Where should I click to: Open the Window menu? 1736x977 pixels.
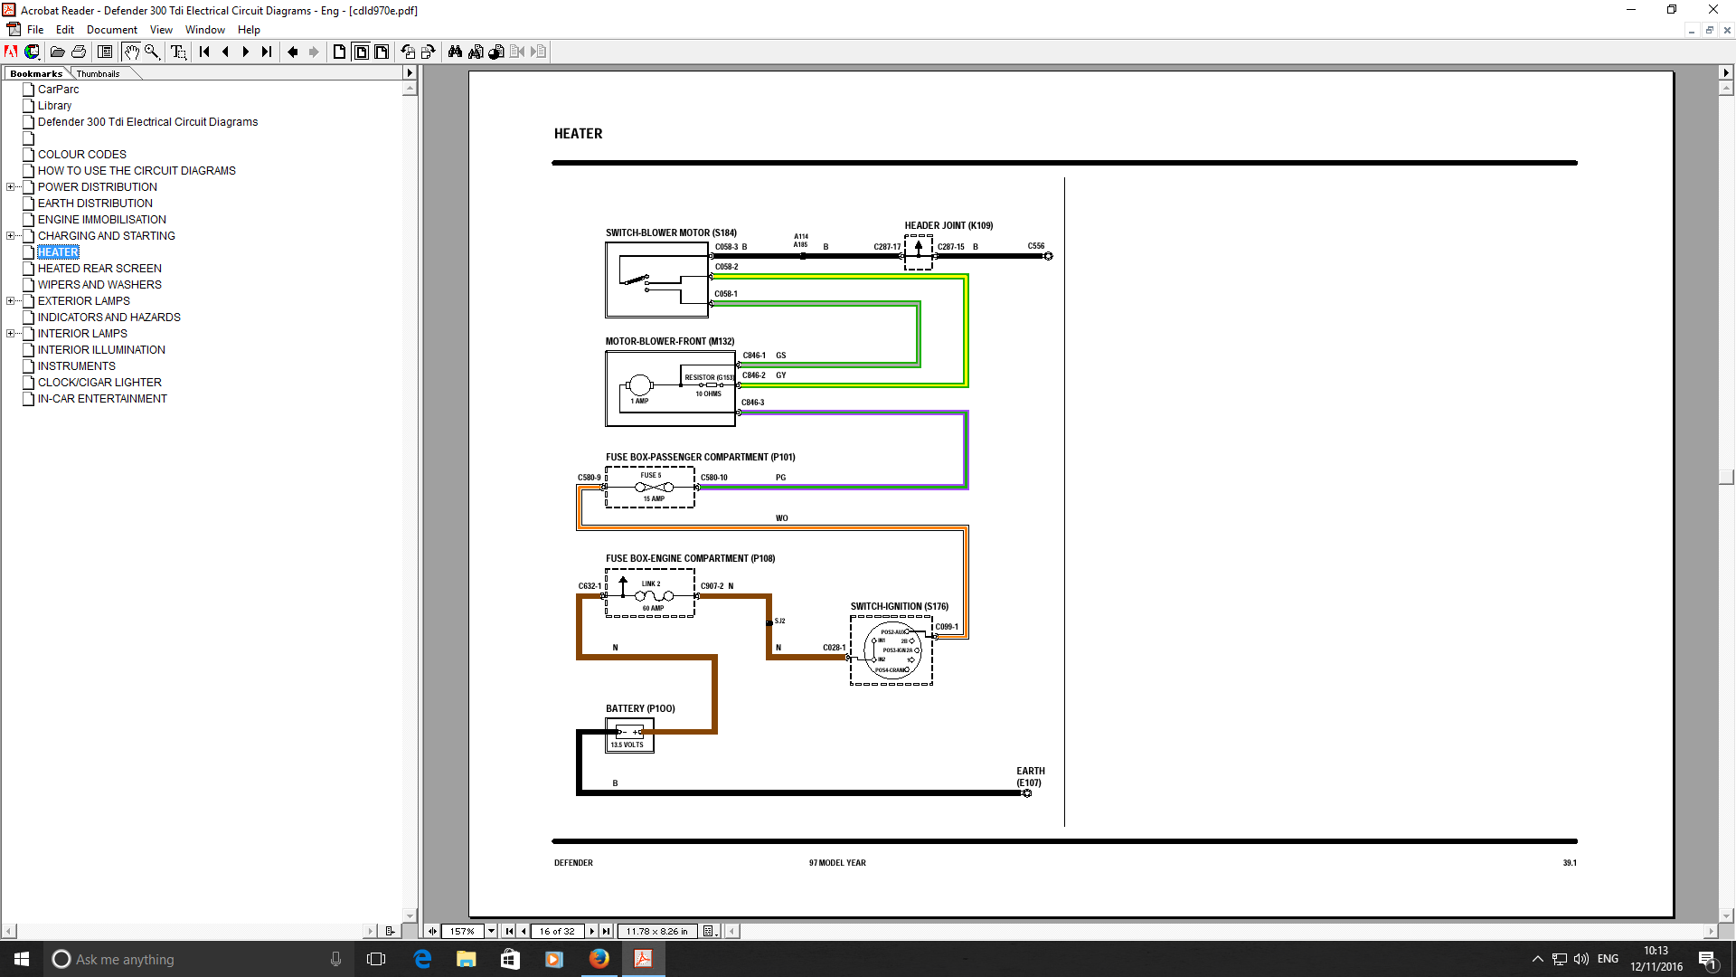point(205,30)
